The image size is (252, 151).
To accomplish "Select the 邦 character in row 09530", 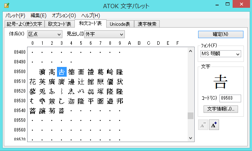I will click(120, 101).
